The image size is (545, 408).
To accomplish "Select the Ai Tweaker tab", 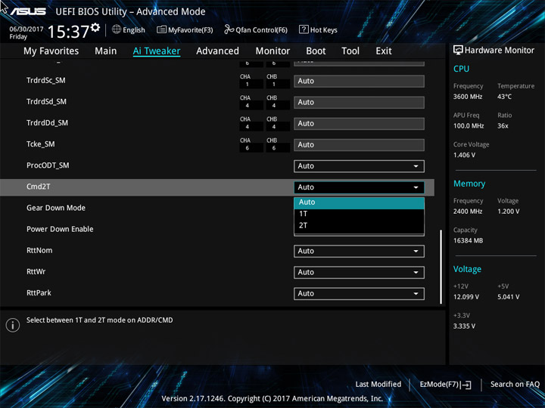I will point(157,51).
